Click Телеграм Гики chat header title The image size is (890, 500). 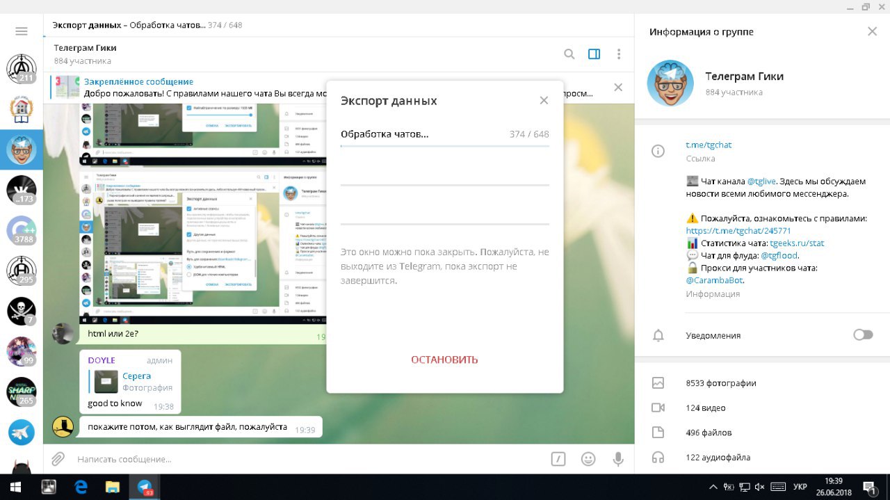click(x=85, y=48)
